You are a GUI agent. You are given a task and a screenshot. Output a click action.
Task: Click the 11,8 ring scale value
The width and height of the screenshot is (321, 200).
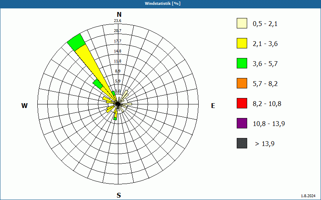(118, 61)
